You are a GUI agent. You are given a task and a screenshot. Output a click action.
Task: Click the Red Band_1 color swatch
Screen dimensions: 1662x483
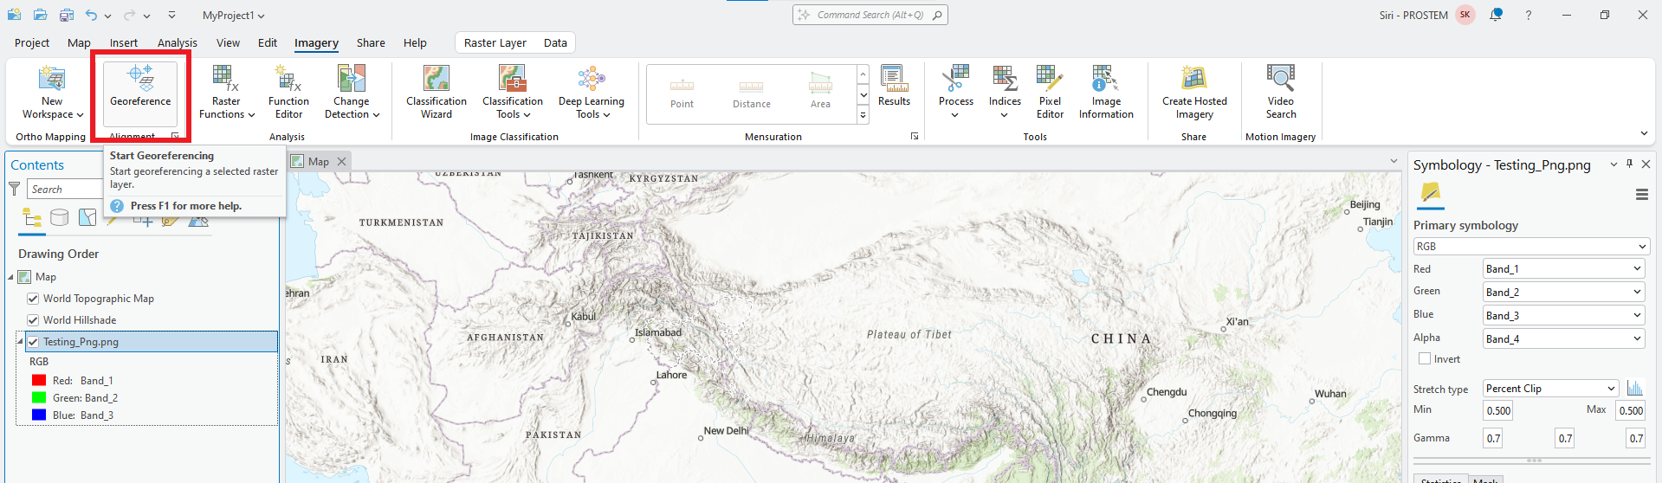38,380
